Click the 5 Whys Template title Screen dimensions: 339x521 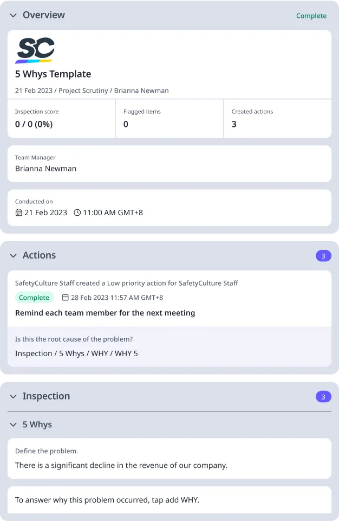coord(53,74)
